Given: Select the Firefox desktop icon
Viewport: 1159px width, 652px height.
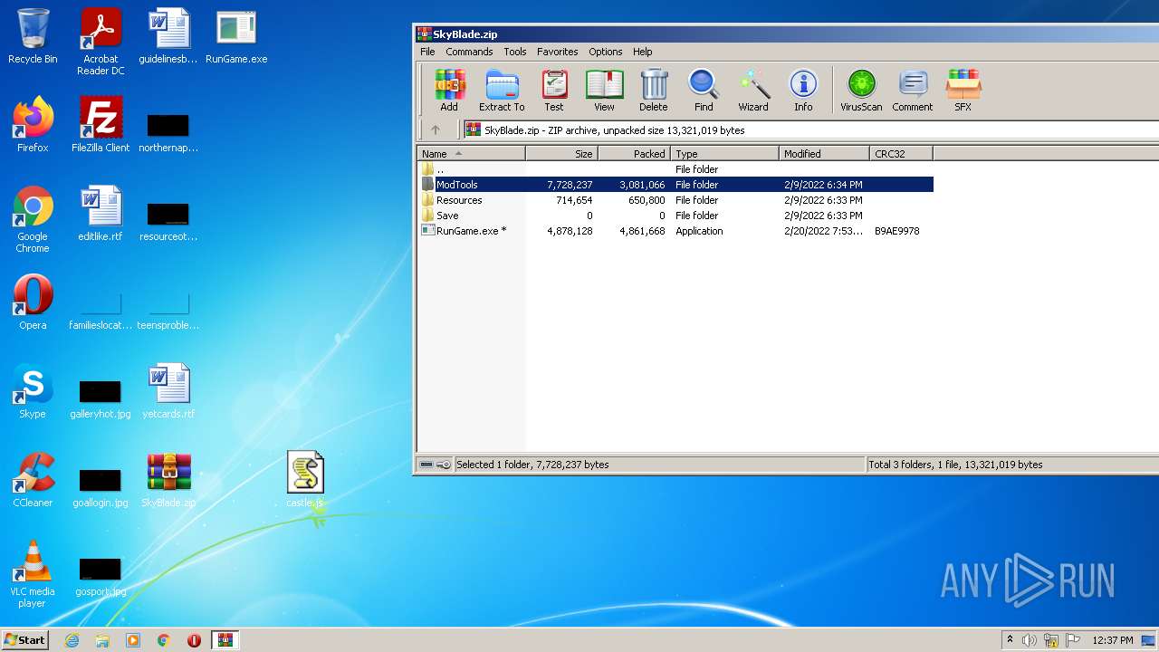Looking at the screenshot, I should 33,125.
